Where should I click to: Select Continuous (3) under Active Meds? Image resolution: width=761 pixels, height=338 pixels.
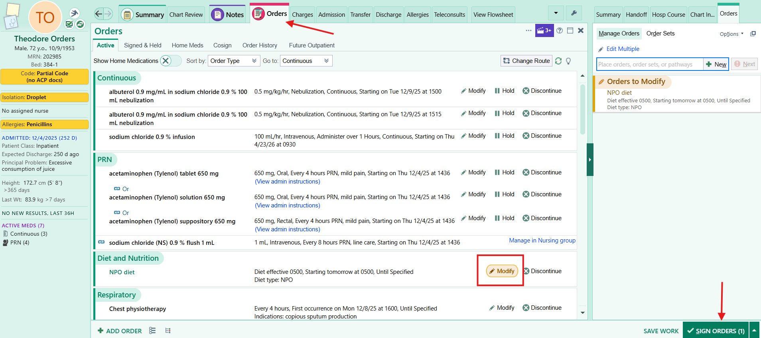click(x=29, y=234)
